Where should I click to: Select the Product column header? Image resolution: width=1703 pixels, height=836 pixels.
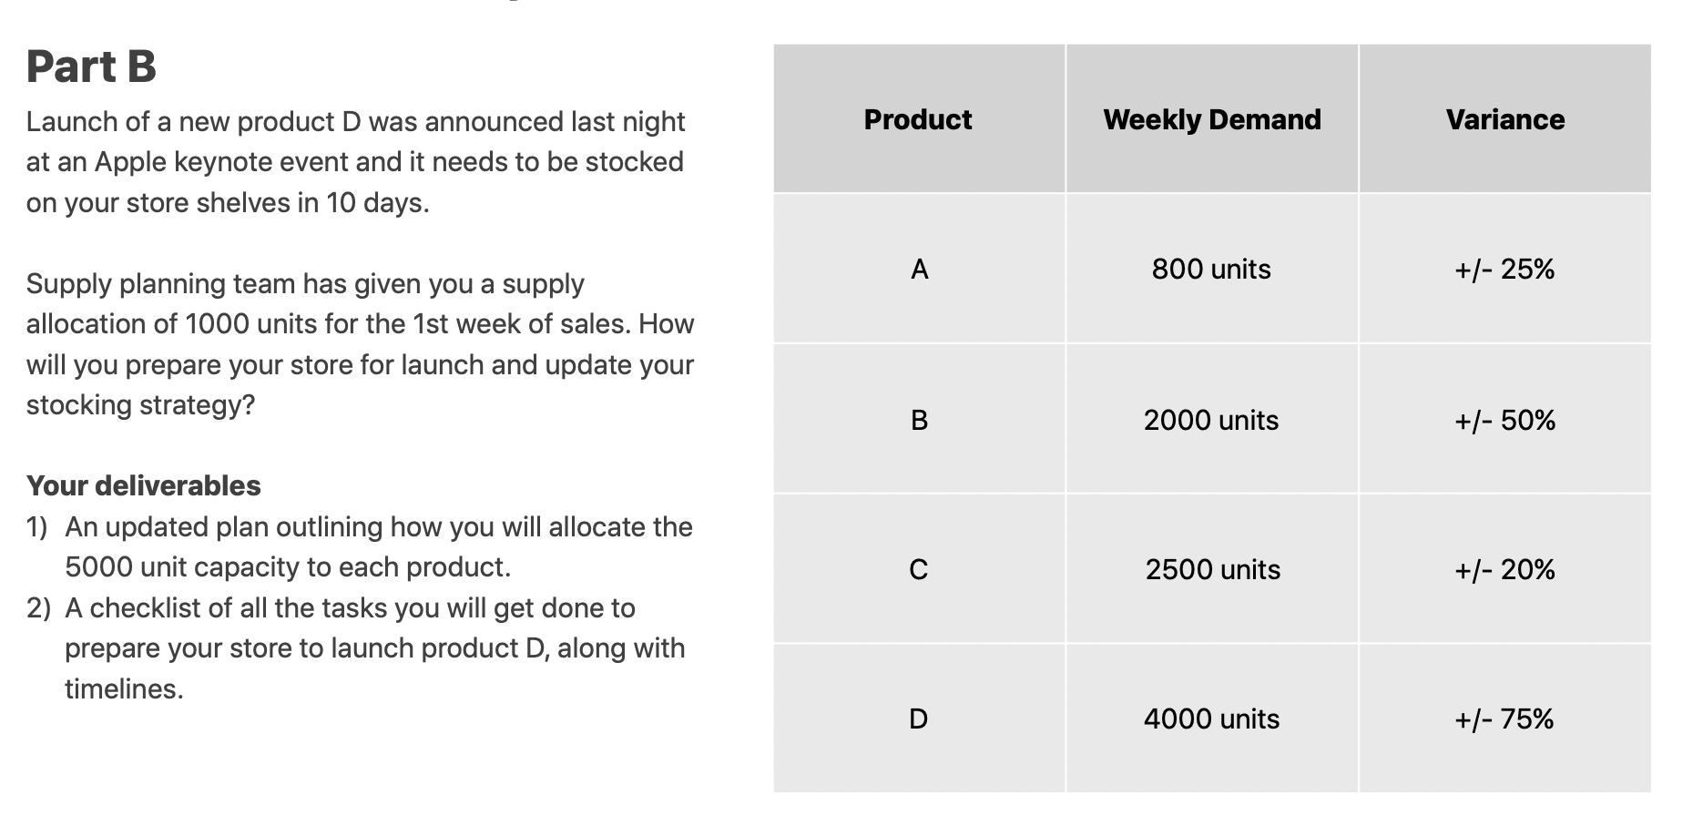tap(918, 119)
